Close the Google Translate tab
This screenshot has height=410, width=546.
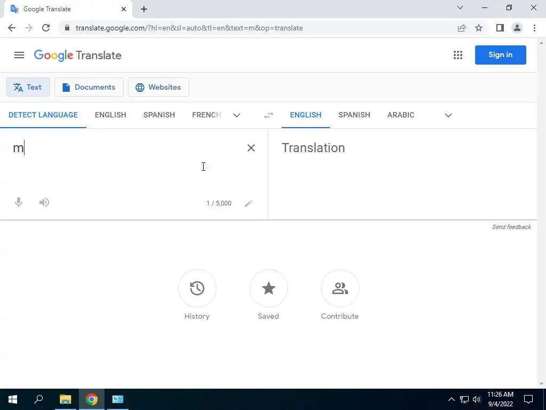124,9
